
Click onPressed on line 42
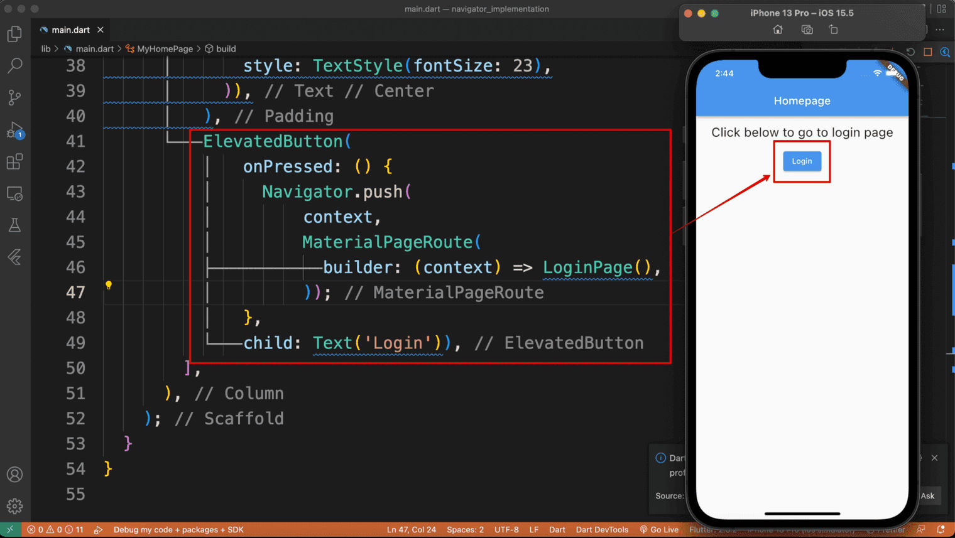pos(288,166)
